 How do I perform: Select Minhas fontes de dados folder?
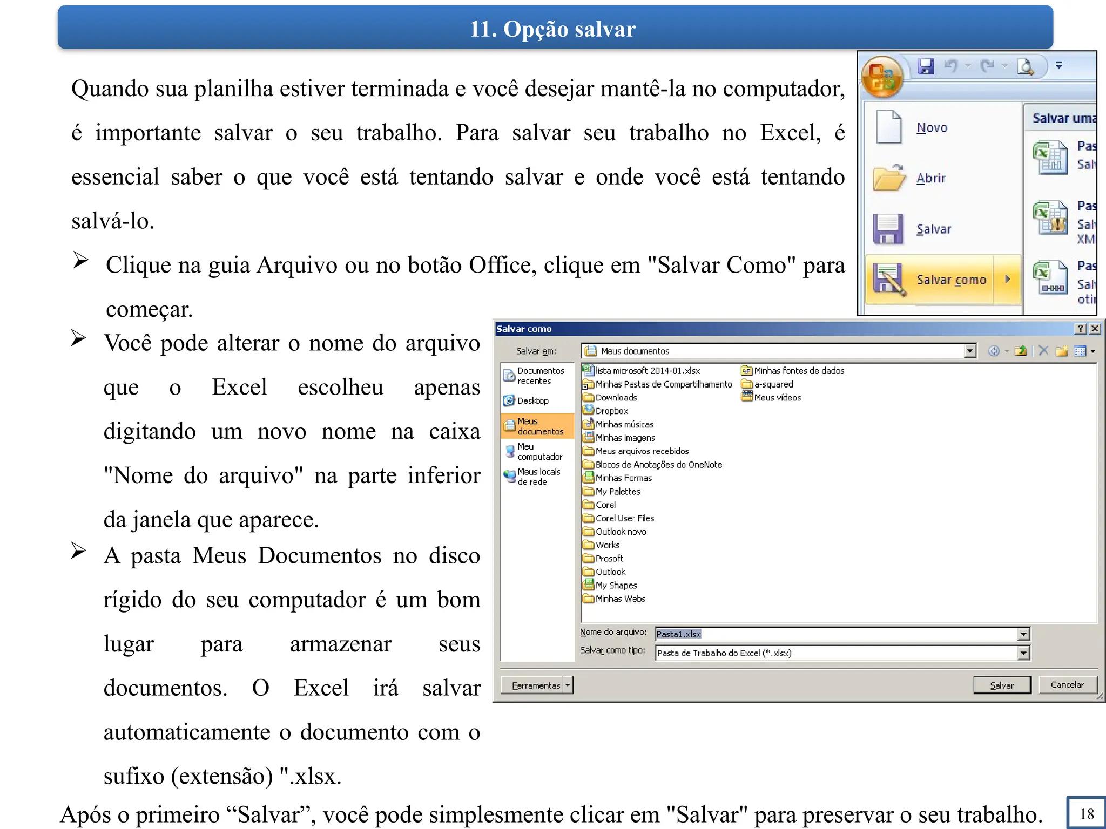793,371
